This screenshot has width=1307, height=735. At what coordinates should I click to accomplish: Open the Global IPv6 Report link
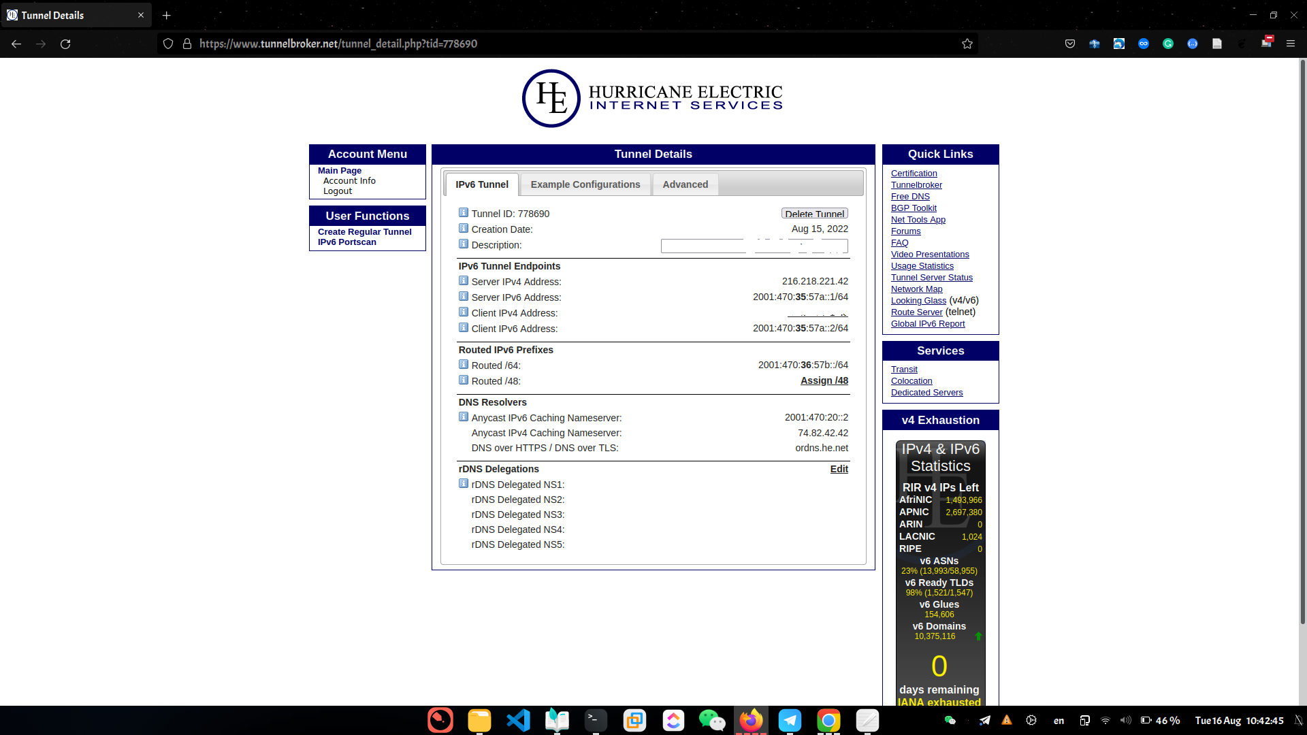coord(928,324)
